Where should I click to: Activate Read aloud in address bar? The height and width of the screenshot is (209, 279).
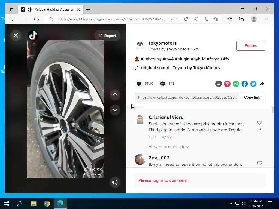(x=196, y=19)
